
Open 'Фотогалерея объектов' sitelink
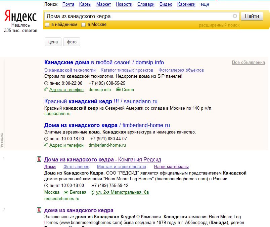[181, 70]
